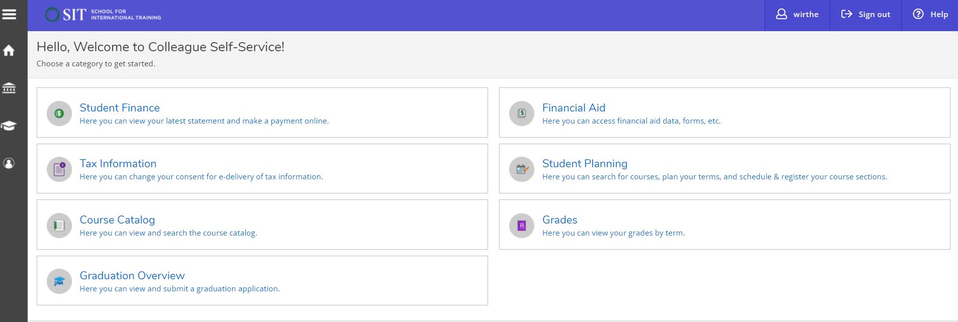Open the Student Planning link
The width and height of the screenshot is (958, 322).
click(585, 163)
